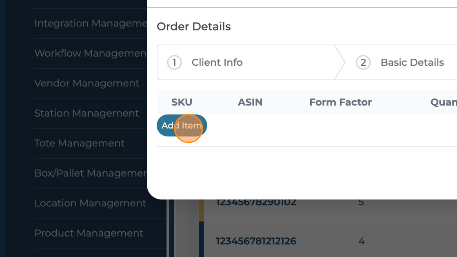Image resolution: width=457 pixels, height=257 pixels.
Task: Click the Form Factor column header
Action: tap(340, 102)
